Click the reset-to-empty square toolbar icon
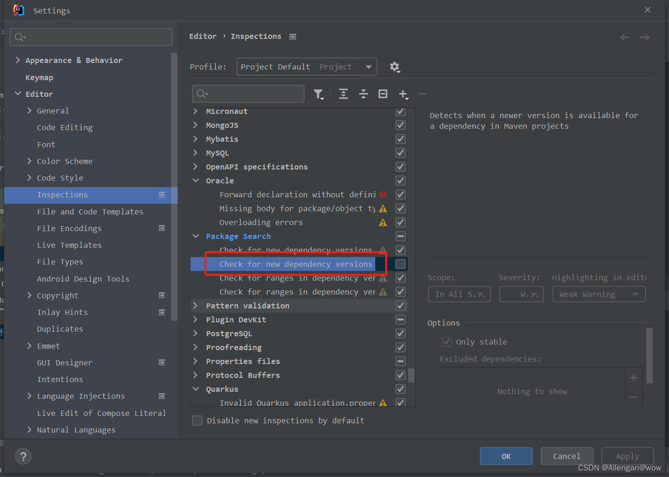 pos(383,94)
